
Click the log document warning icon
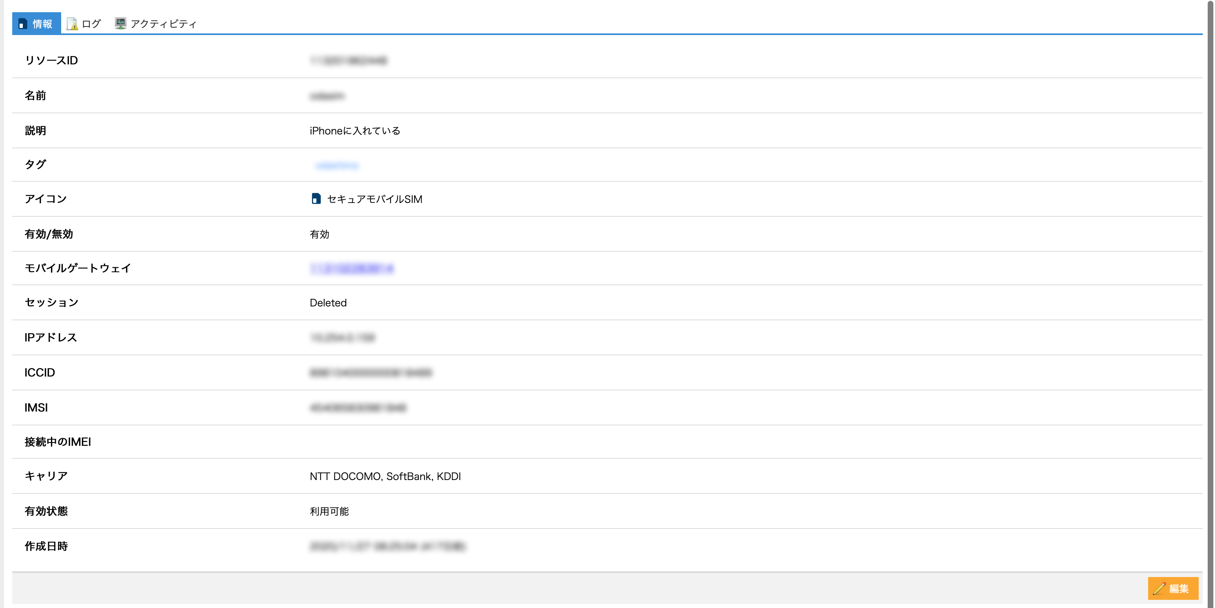tap(72, 24)
